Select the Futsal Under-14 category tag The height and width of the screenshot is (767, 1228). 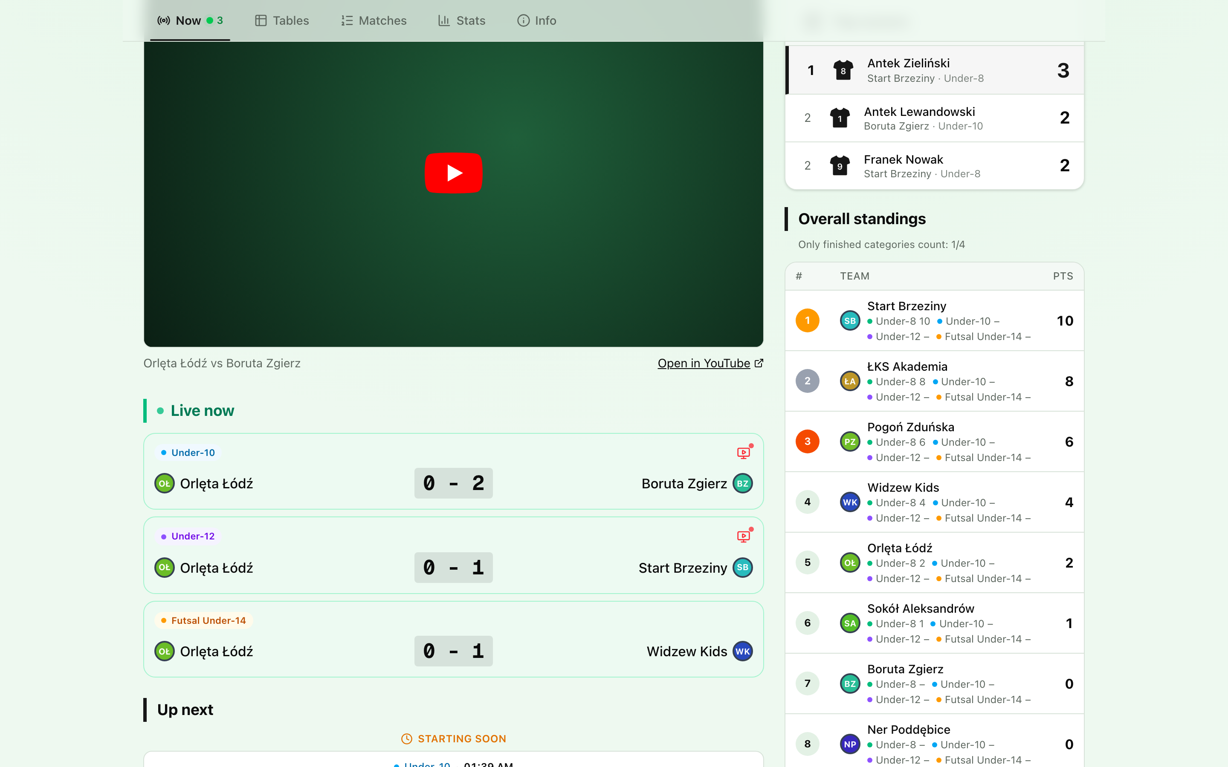[203, 620]
